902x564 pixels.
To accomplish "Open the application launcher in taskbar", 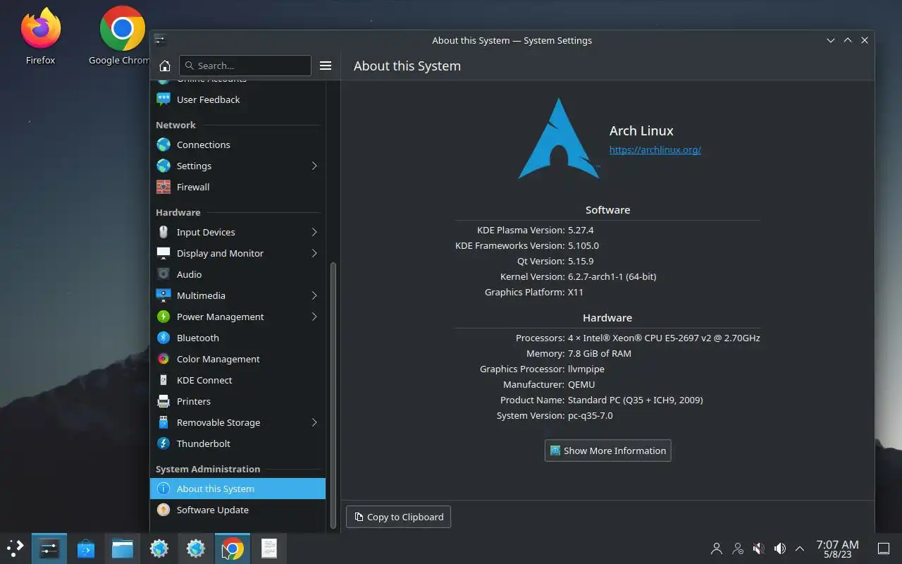I will click(x=15, y=548).
